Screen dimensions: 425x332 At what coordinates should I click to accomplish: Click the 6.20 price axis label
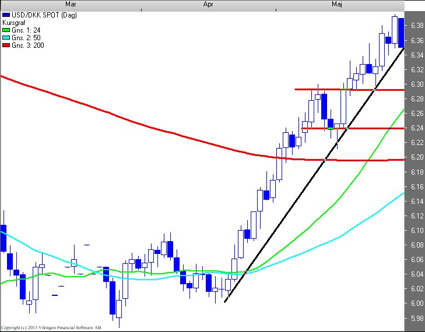(417, 157)
